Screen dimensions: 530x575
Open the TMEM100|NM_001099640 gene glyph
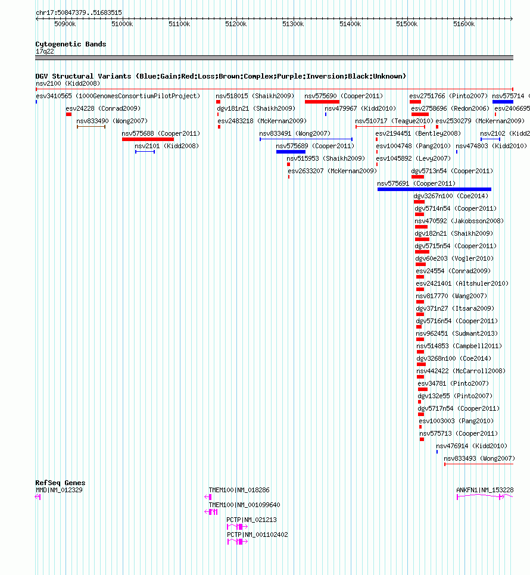tap(211, 512)
